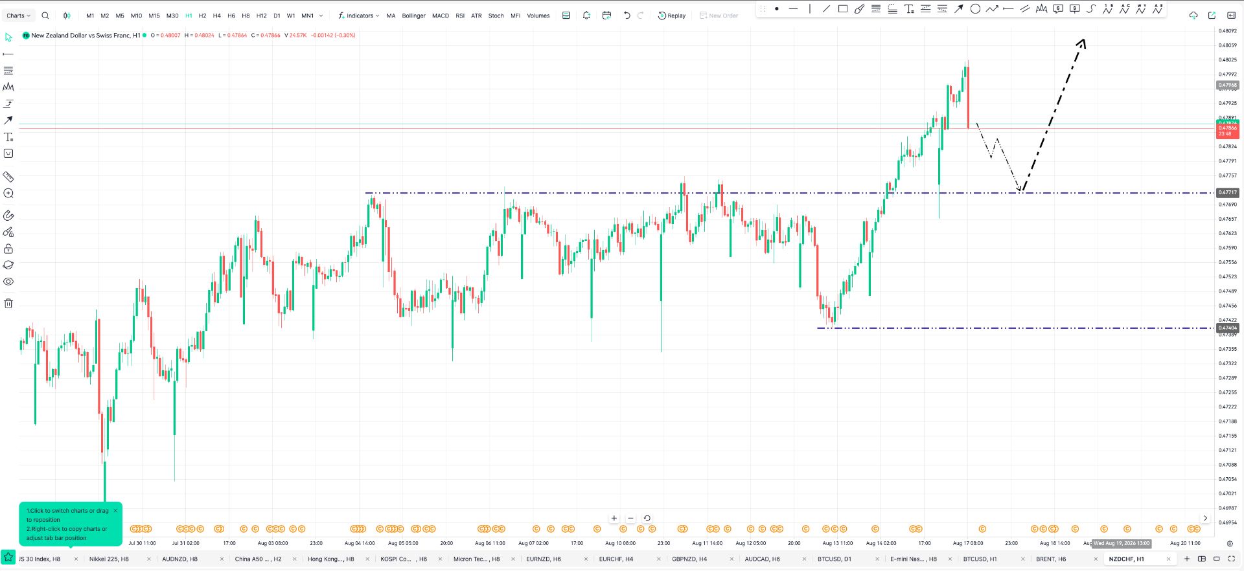Toggle drawings visibility with the eye icon
The height and width of the screenshot is (571, 1244).
click(8, 282)
